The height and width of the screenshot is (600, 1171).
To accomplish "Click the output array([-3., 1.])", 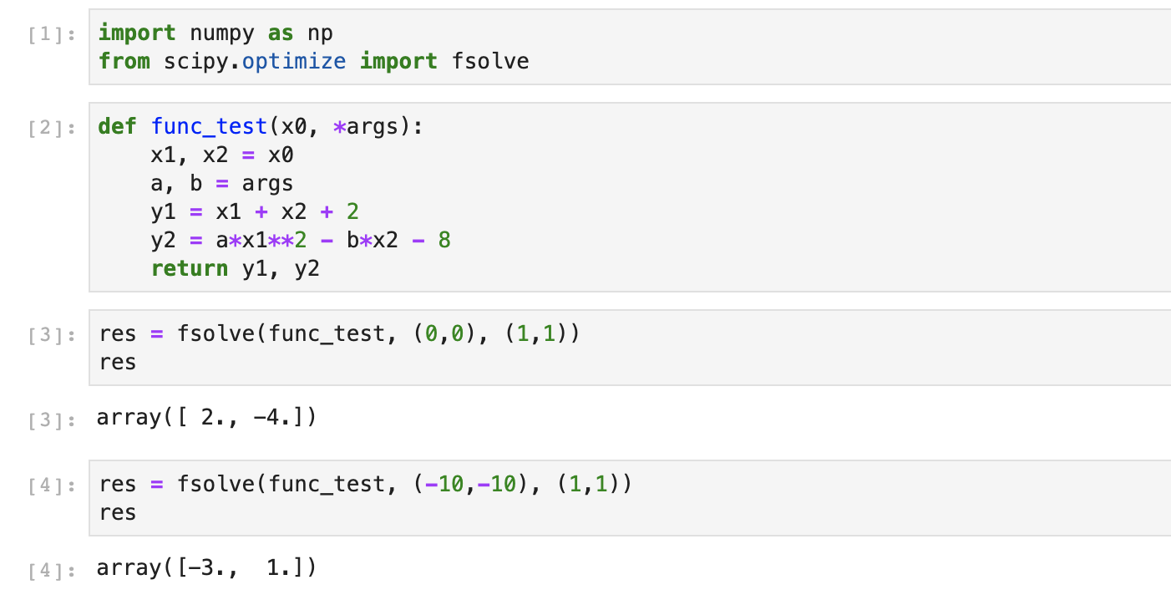I will point(207,567).
